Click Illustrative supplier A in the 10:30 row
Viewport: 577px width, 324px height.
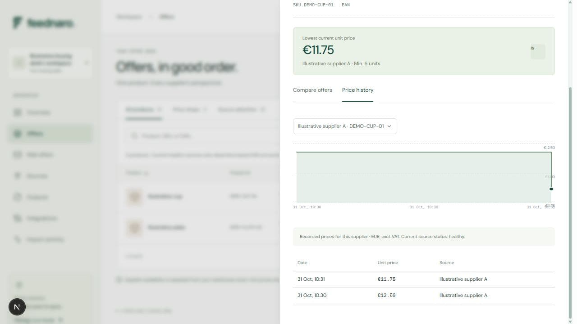463,295
